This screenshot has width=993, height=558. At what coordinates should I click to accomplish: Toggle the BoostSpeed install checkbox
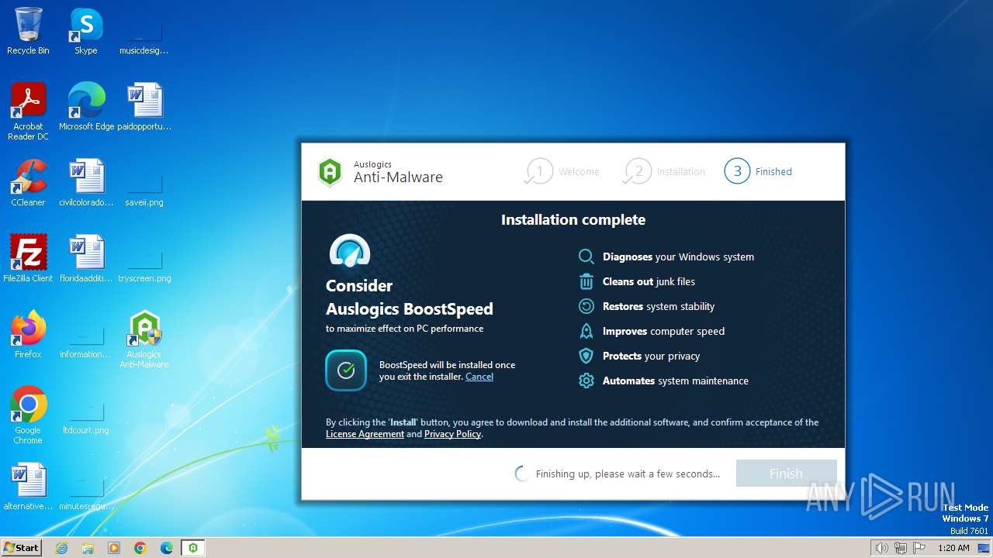pyautogui.click(x=346, y=370)
